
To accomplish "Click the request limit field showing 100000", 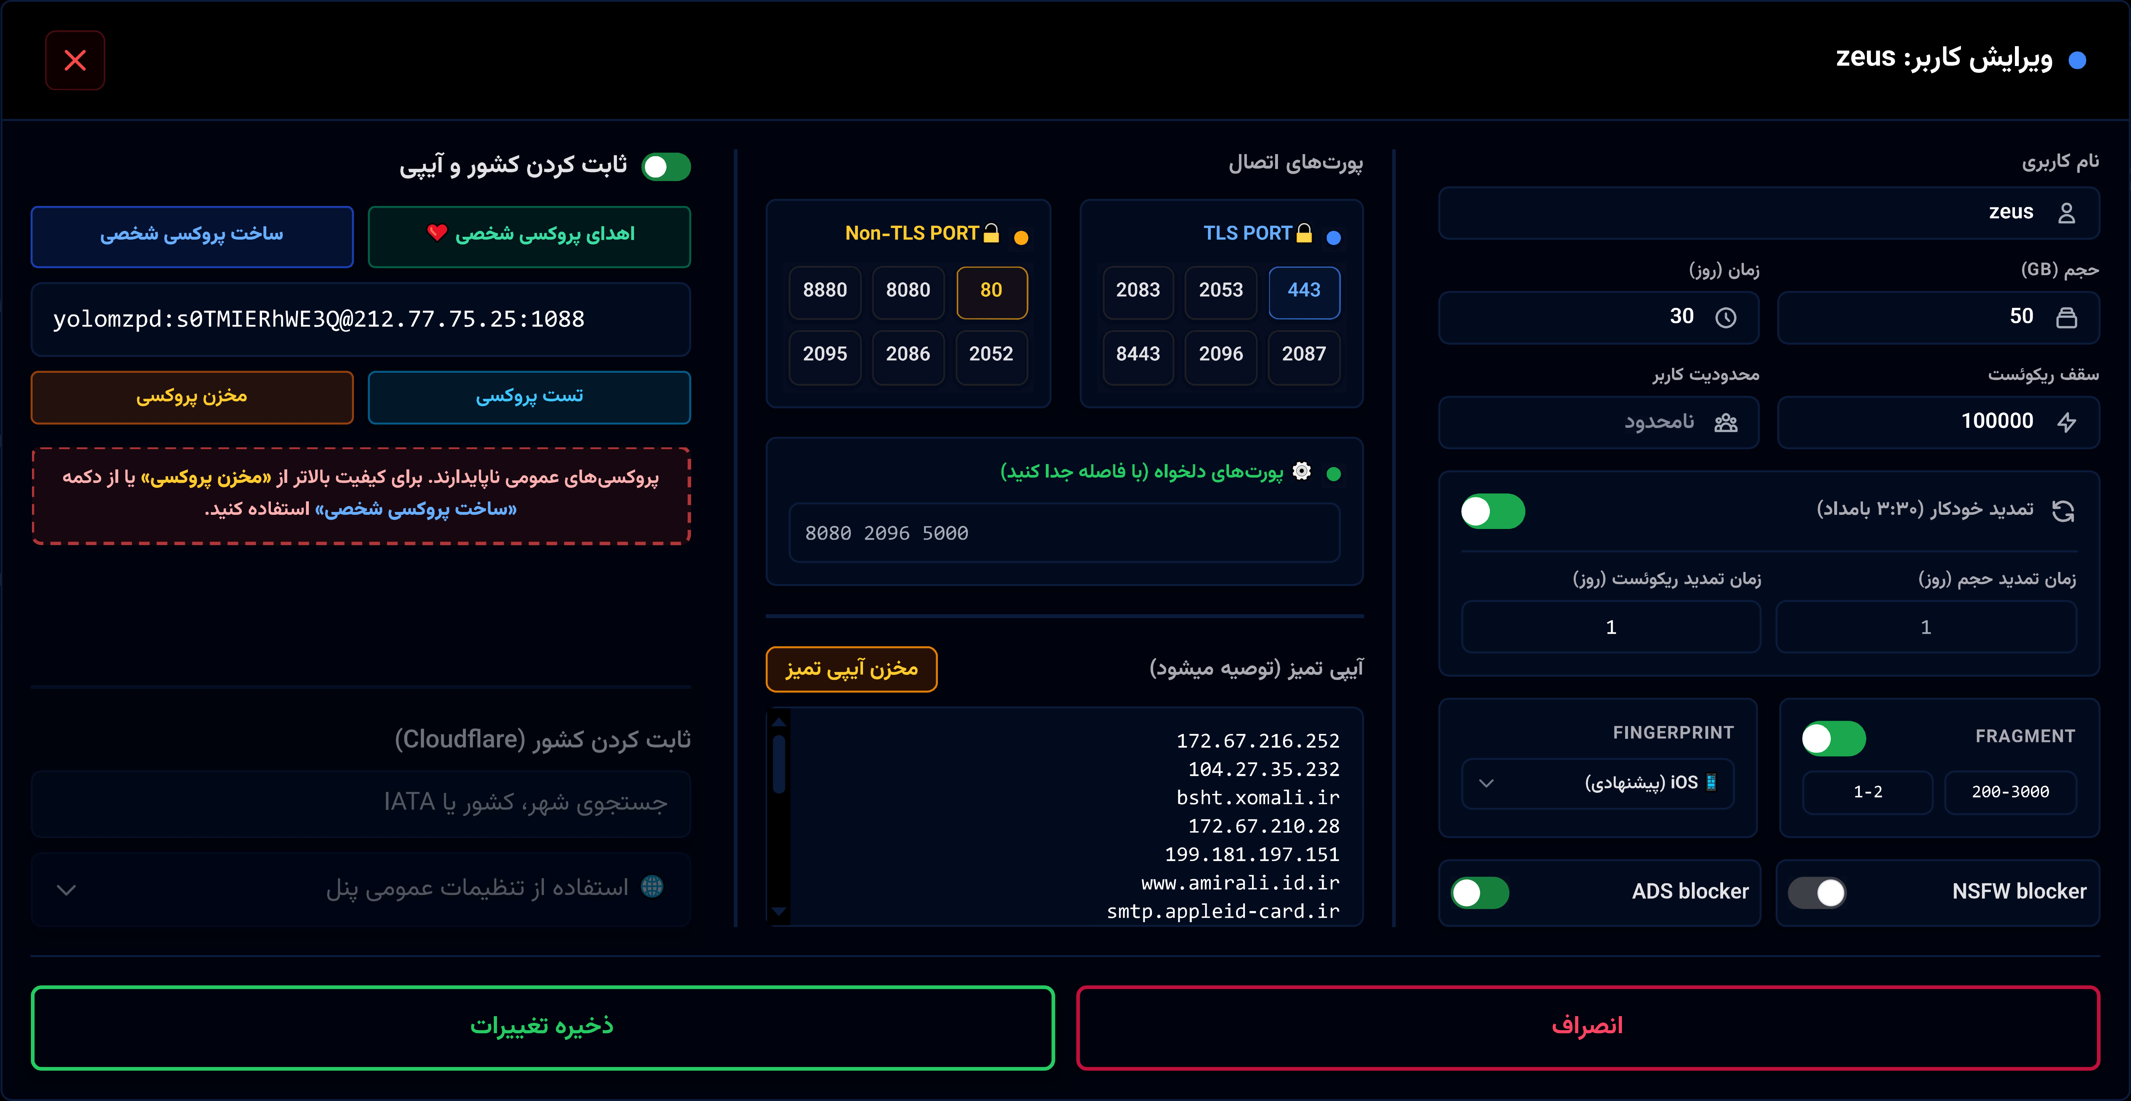I will coord(1938,423).
